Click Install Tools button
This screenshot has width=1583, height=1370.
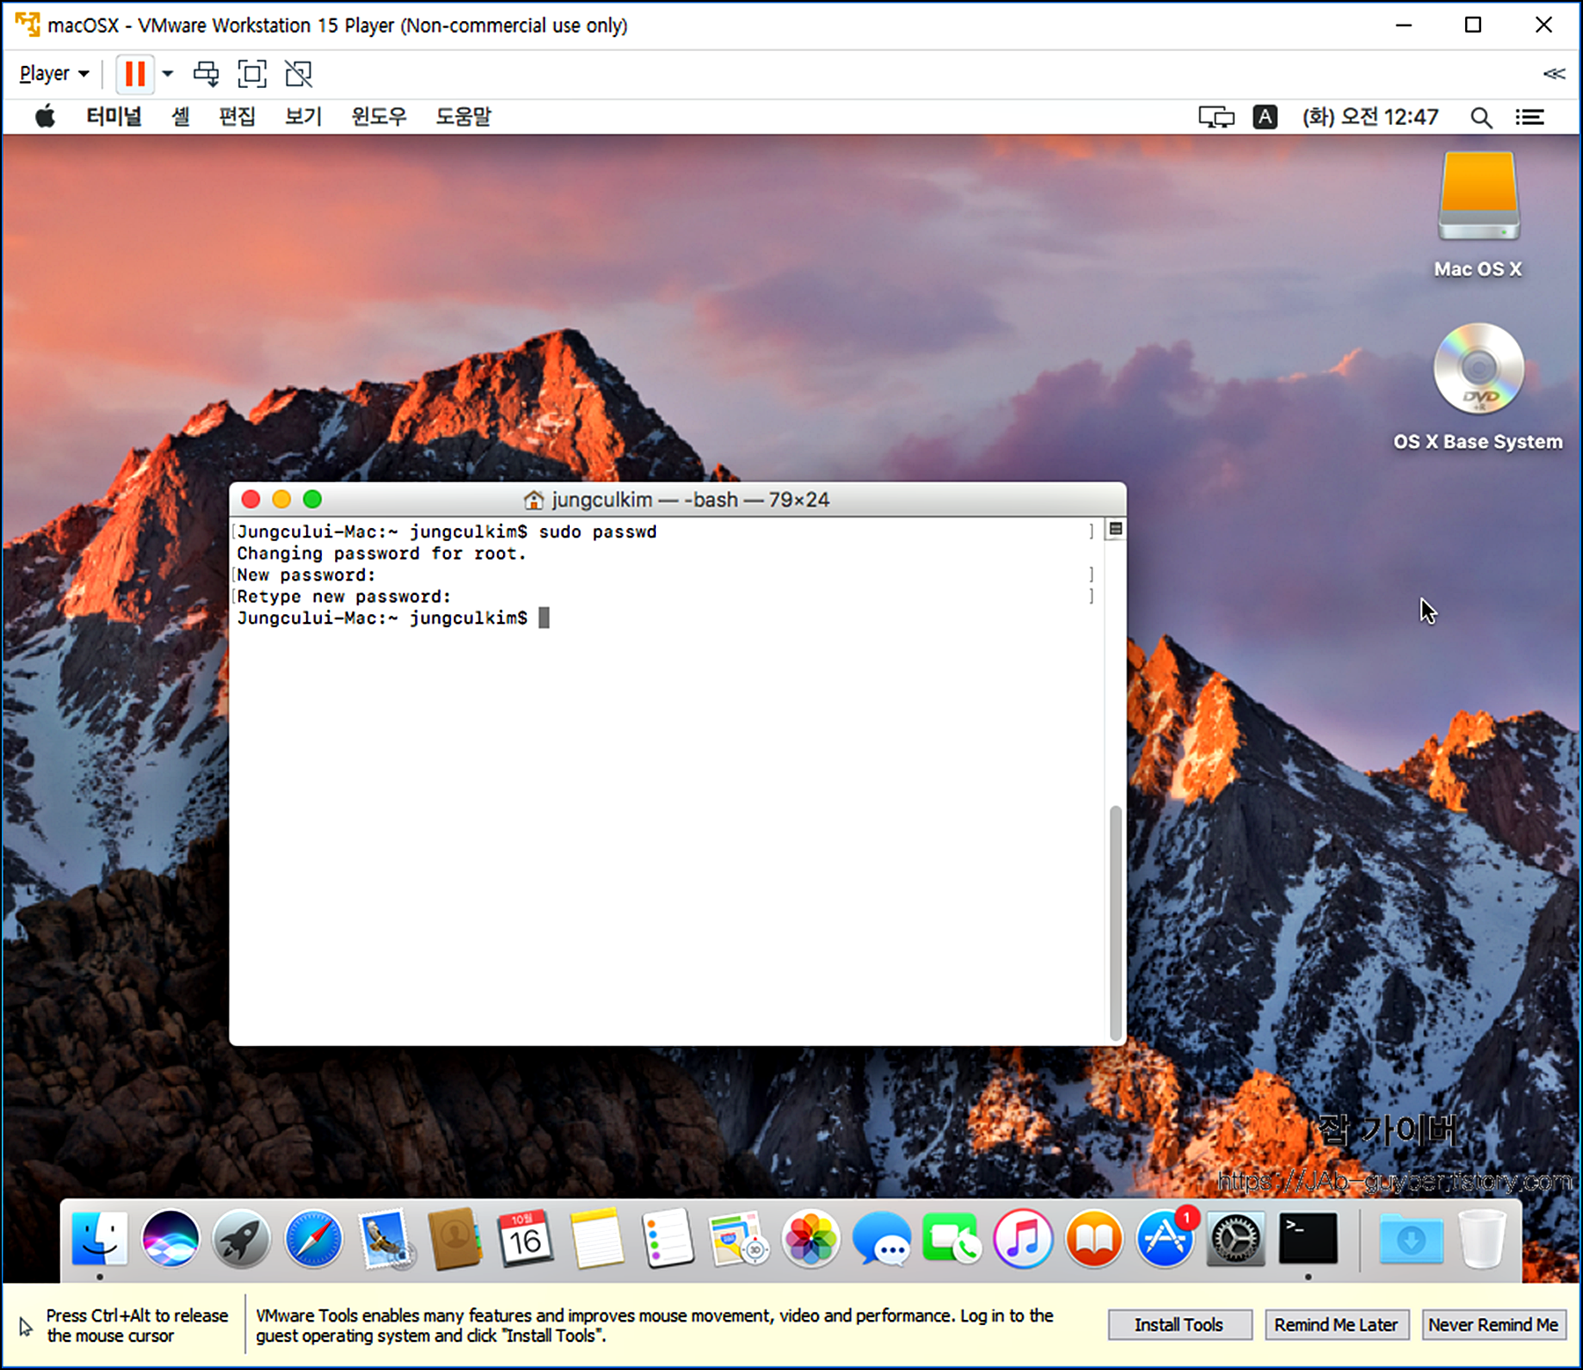click(x=1179, y=1324)
